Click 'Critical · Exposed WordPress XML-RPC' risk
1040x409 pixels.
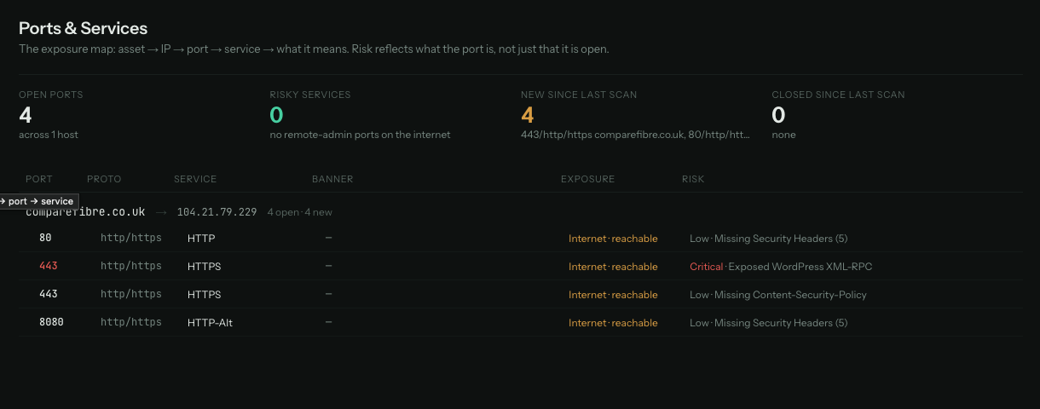[781, 267]
